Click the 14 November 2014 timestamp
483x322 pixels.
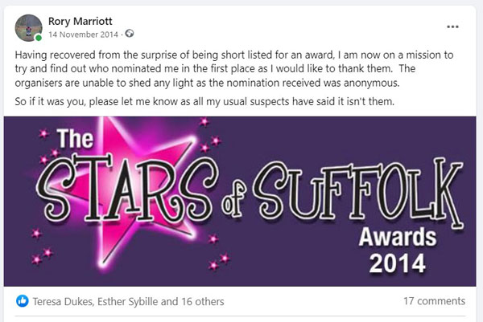(x=85, y=34)
